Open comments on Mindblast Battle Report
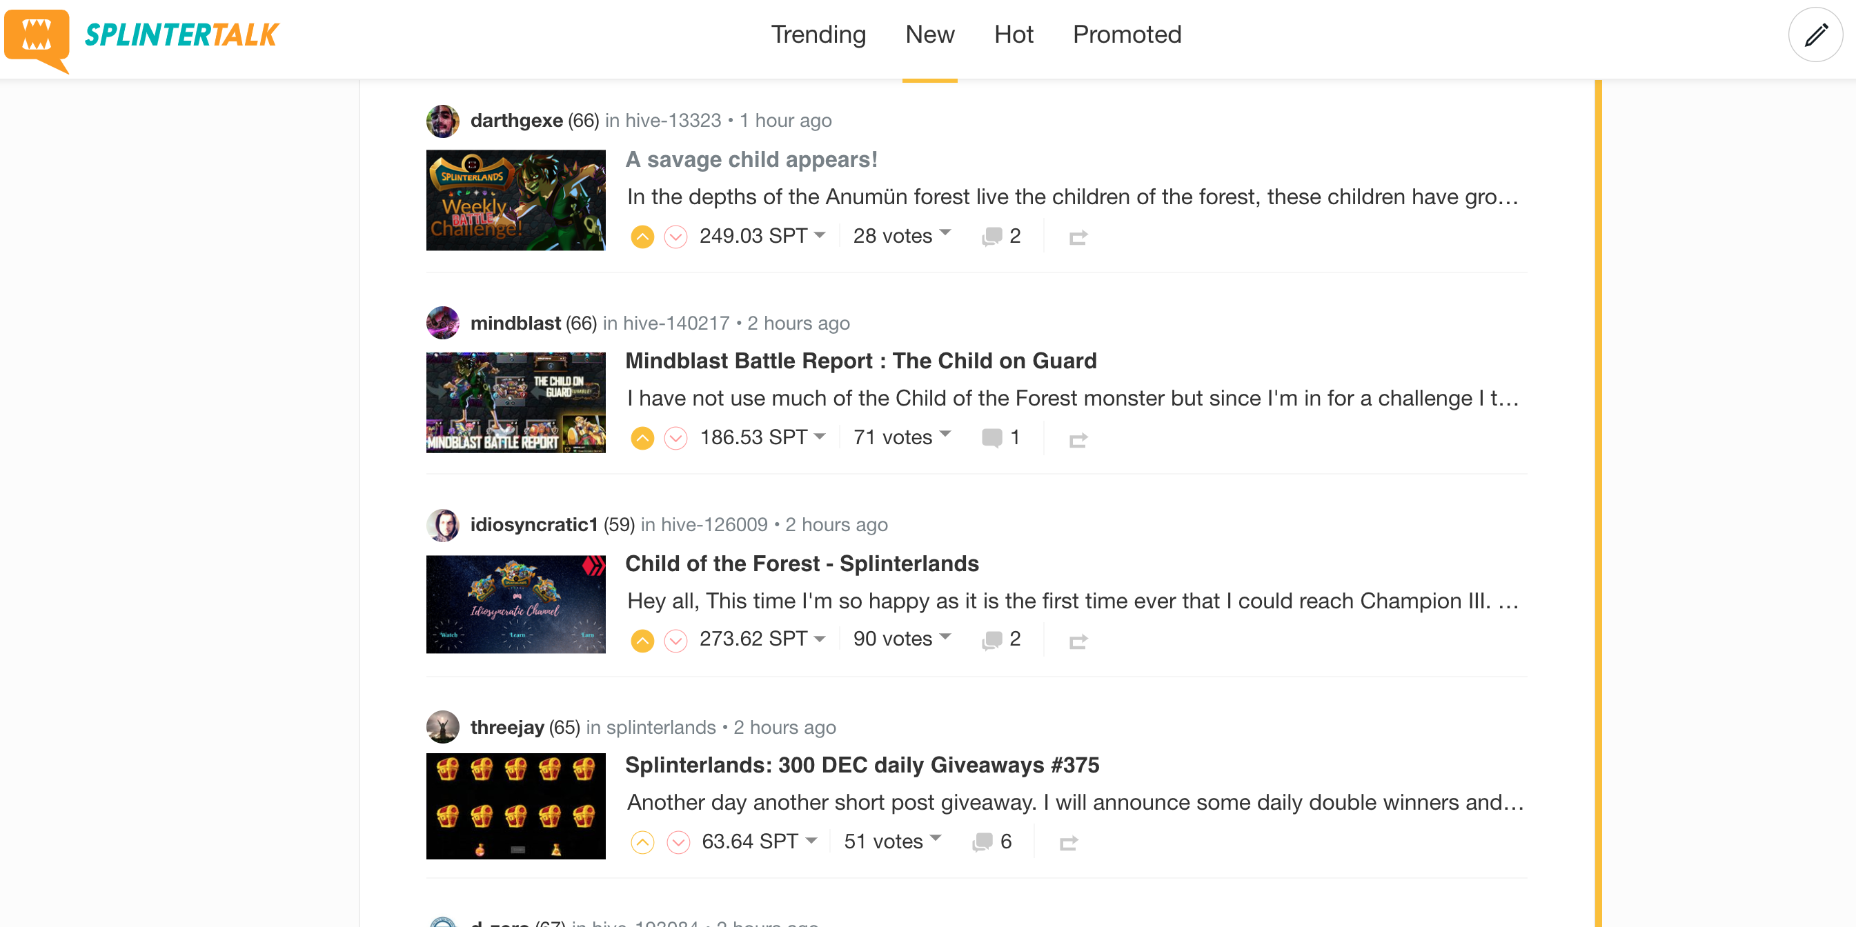 point(1000,438)
